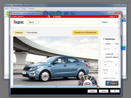Open the Пробег от dropdown
The image size is (131, 98).
[111, 73]
